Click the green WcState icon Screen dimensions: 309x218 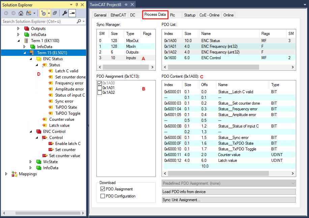coord(38,162)
